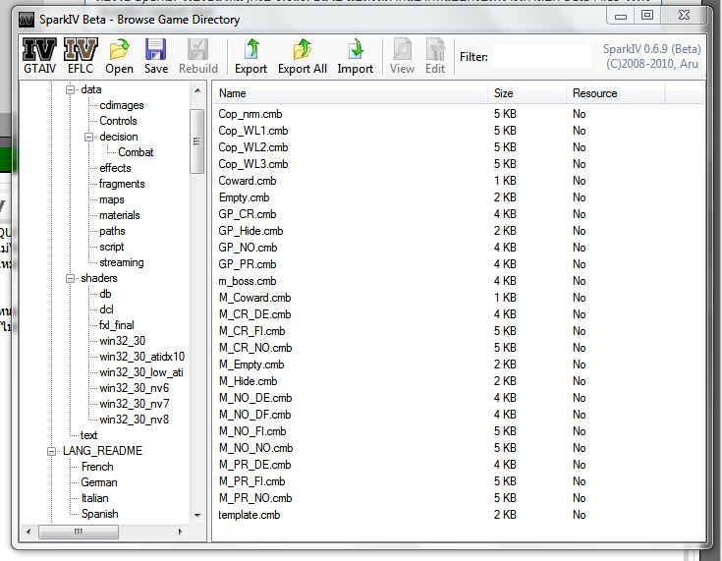Image resolution: width=722 pixels, height=561 pixels.
Task: Select the win32_30_low_ati folder
Action: point(141,372)
